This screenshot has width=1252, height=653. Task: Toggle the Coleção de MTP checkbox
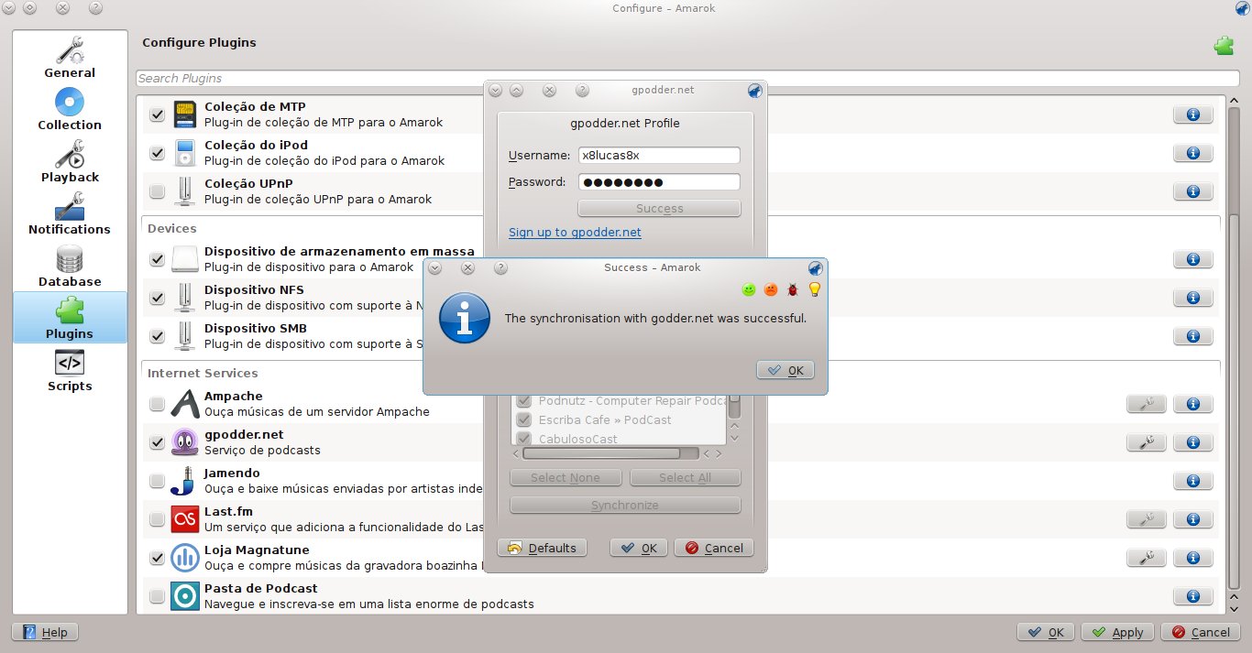(x=157, y=114)
